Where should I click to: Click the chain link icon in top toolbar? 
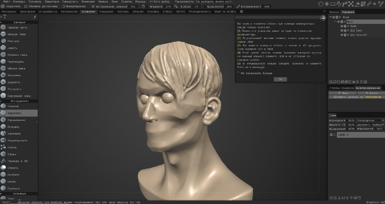[369, 4]
